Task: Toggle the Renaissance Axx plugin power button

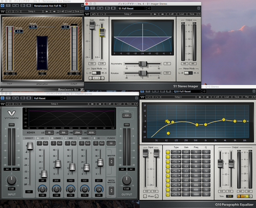Action: click(2, 6)
